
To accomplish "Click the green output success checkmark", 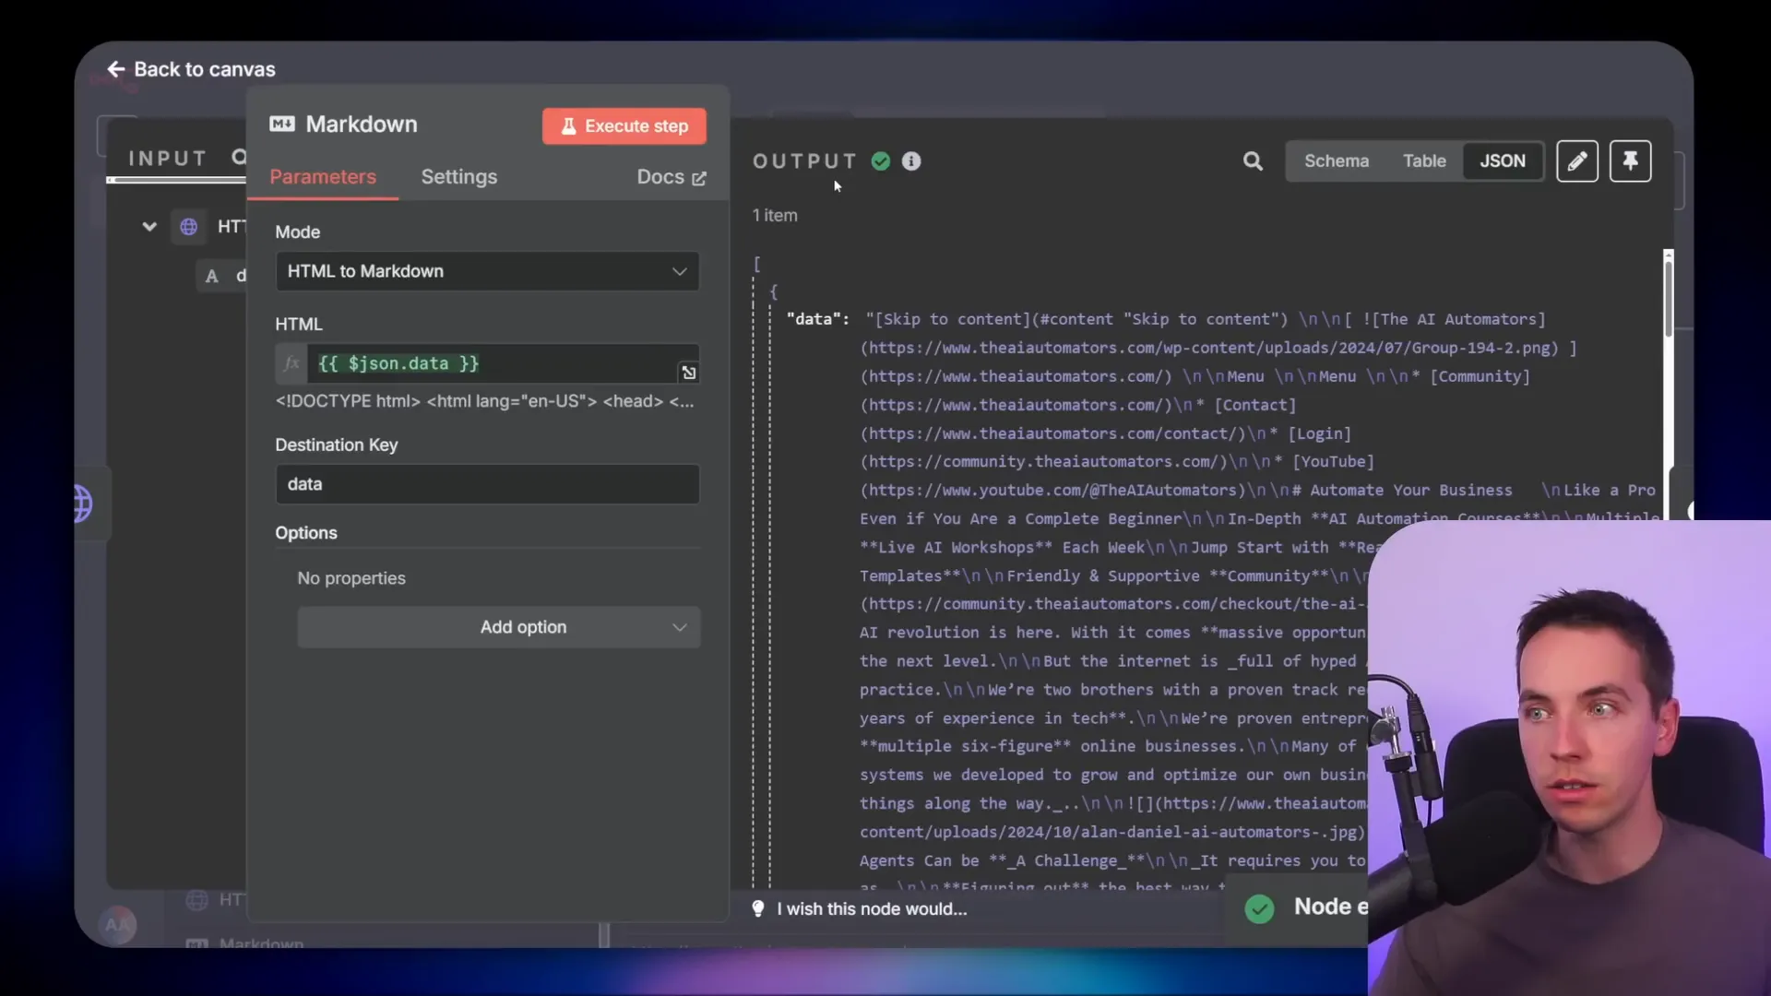I will coord(881,161).
